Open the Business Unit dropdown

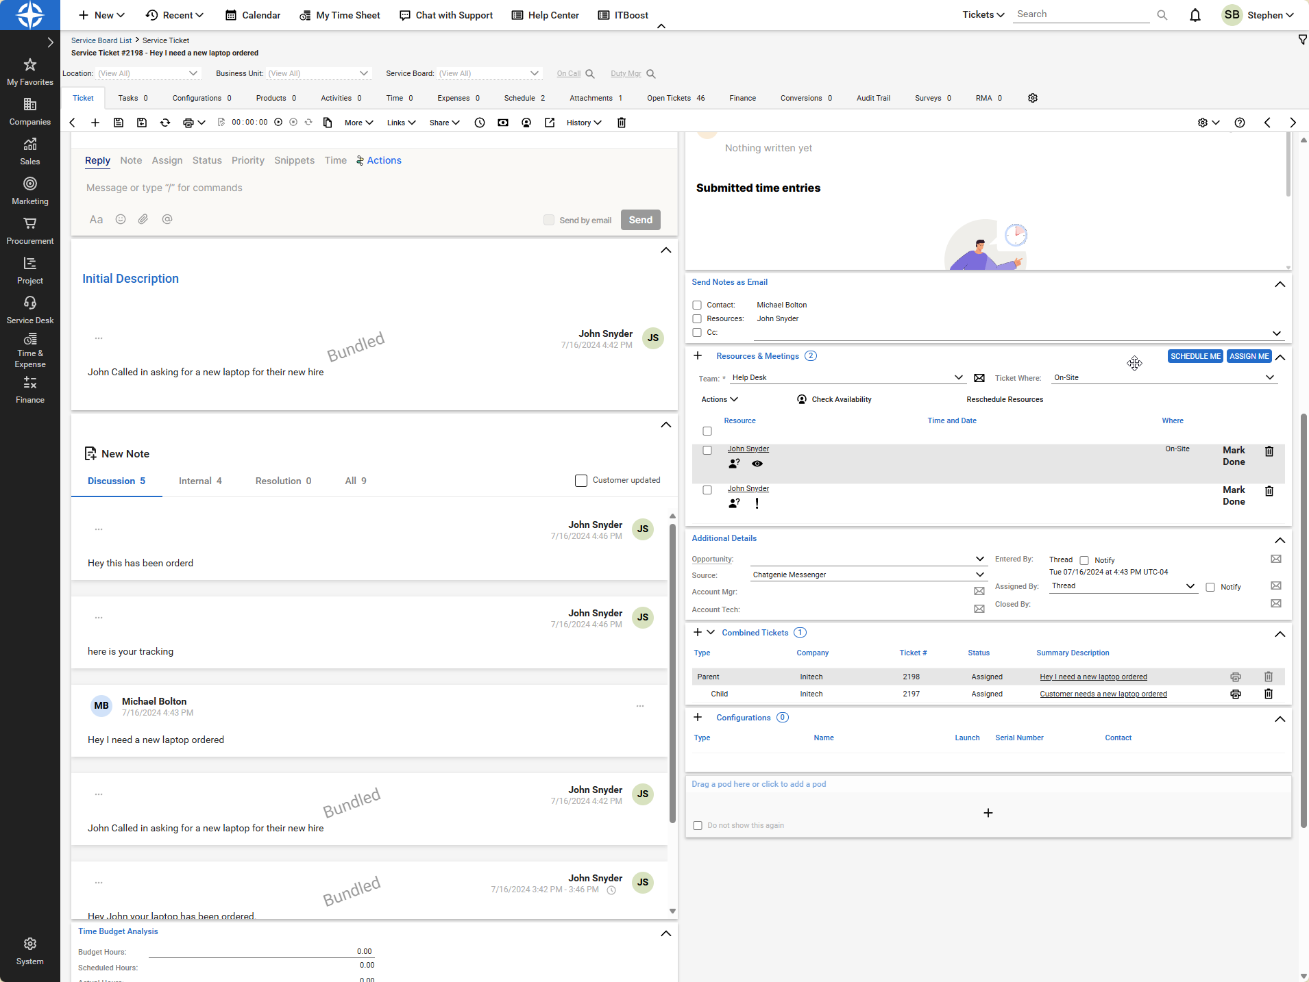pyautogui.click(x=319, y=73)
